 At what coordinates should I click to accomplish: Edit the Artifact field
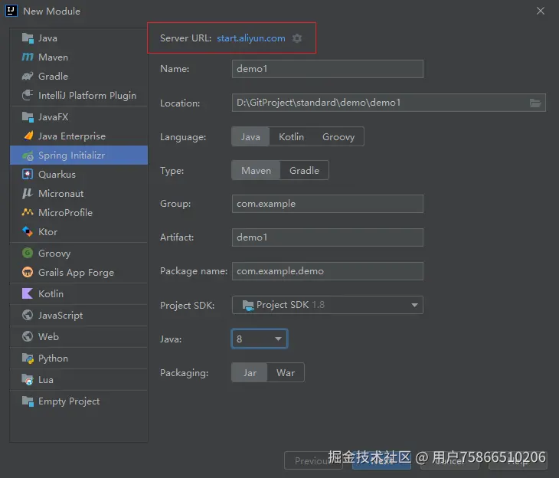pos(328,237)
